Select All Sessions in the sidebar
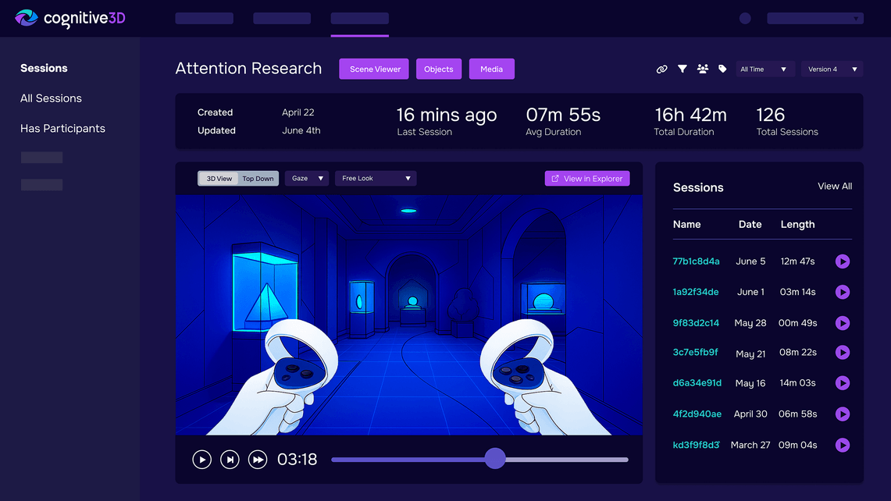 [x=51, y=98]
